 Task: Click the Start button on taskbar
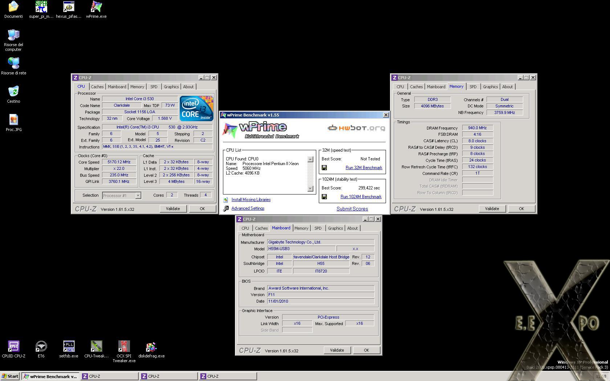[10, 376]
